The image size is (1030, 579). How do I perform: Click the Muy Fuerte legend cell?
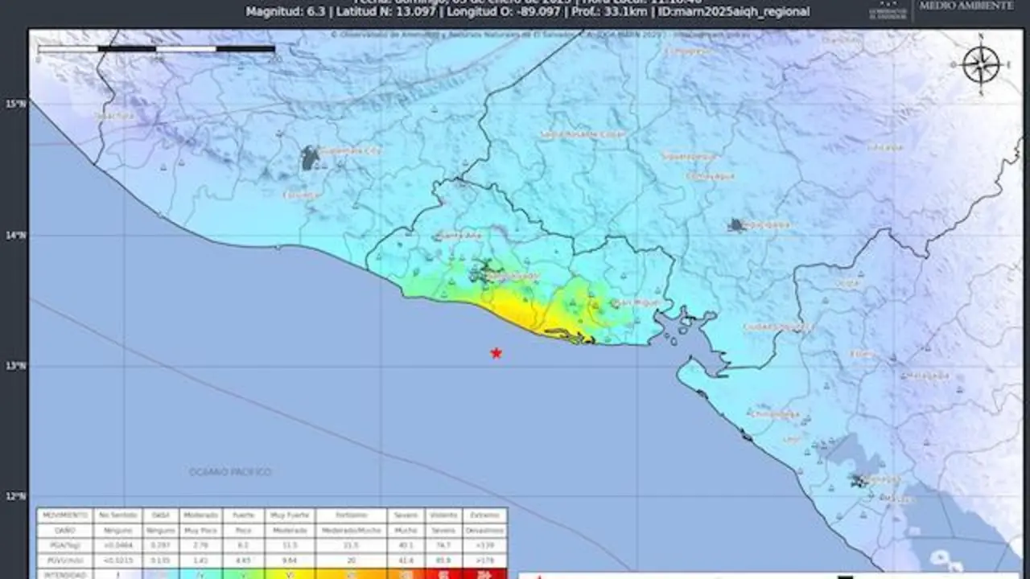pyautogui.click(x=288, y=515)
